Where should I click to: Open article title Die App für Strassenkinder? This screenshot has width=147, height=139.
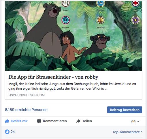coord(53,77)
